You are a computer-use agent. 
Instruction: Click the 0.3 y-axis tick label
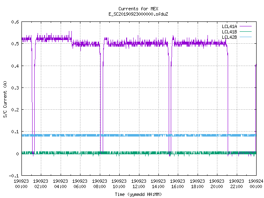click(x=15, y=88)
